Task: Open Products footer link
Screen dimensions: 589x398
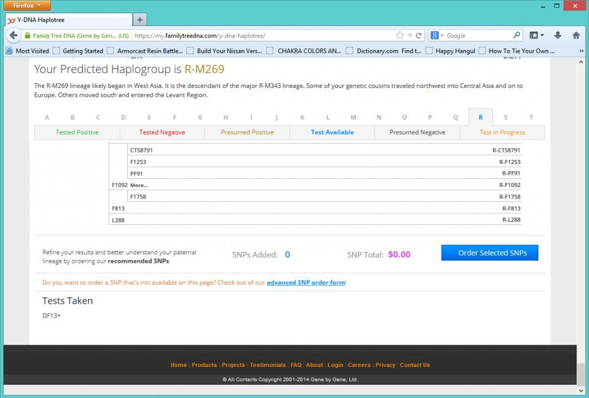Action: coord(204,365)
